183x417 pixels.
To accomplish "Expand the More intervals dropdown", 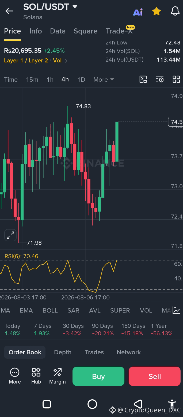I will (x=104, y=80).
